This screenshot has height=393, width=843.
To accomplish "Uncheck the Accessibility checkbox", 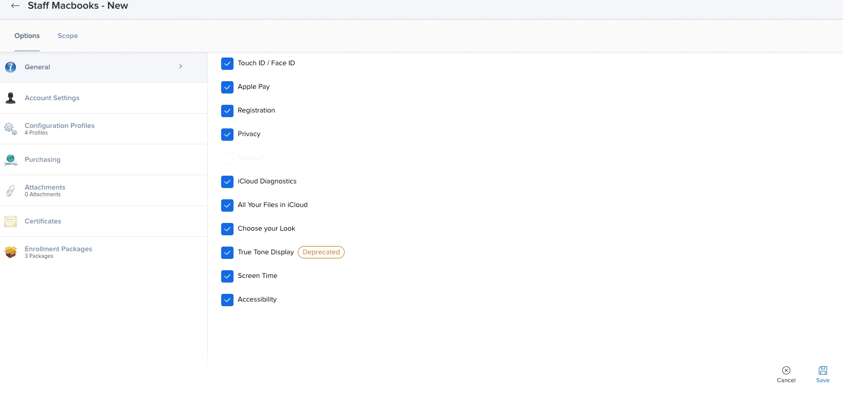I will click(x=227, y=300).
